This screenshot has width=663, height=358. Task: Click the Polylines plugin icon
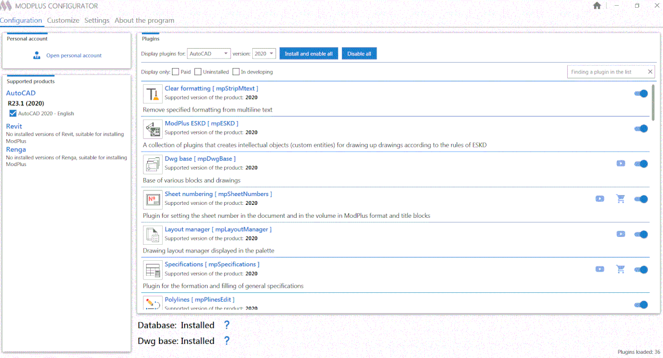153,303
